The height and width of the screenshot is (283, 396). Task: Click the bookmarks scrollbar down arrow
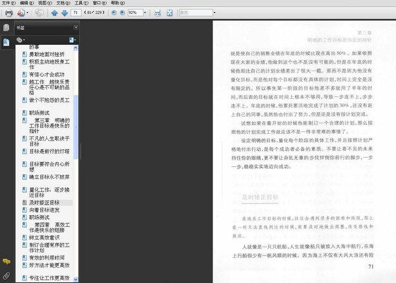[x=75, y=279]
